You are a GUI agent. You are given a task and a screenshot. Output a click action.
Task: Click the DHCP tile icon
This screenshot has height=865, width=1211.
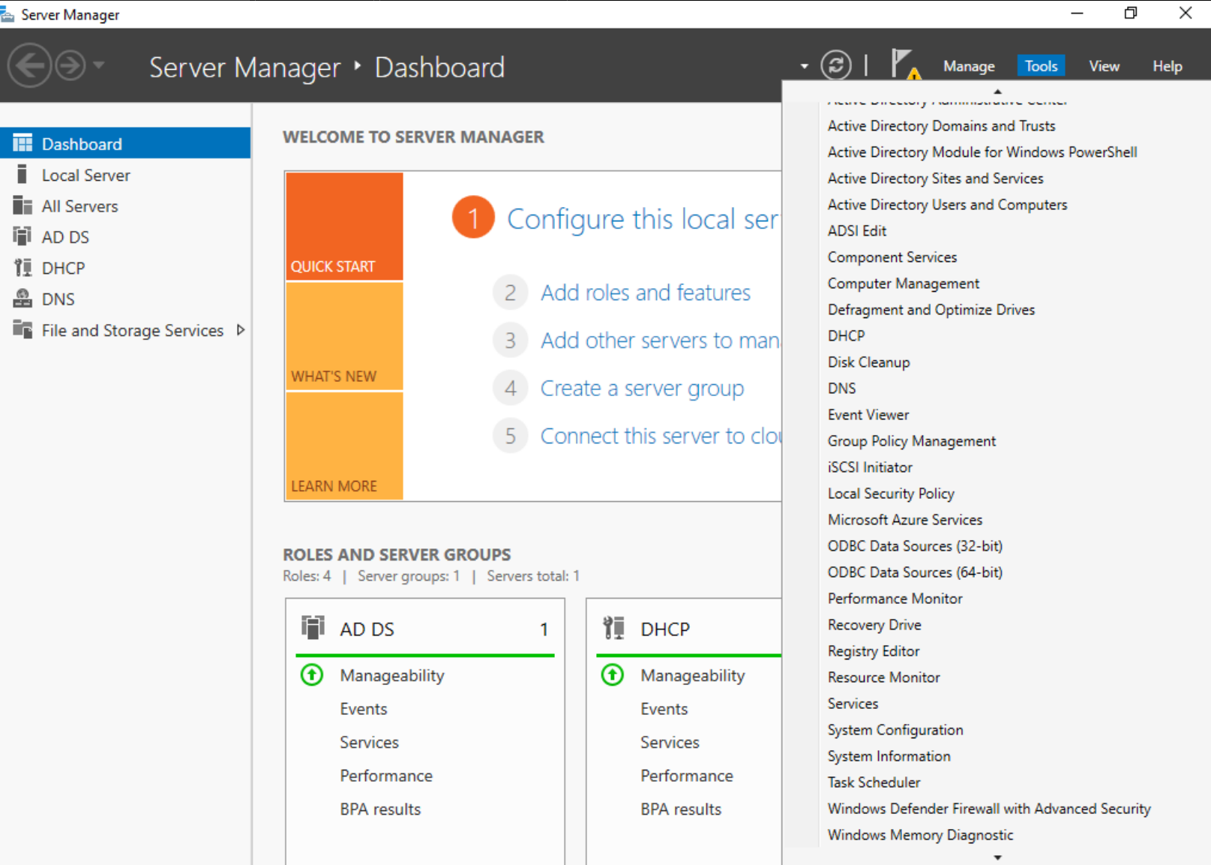[613, 628]
